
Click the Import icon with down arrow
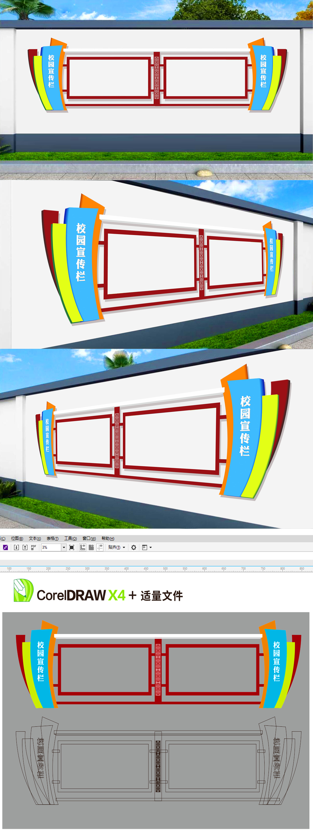click(x=17, y=547)
